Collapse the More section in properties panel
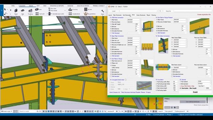Viewport: 213px width, 120px height. 167,99
